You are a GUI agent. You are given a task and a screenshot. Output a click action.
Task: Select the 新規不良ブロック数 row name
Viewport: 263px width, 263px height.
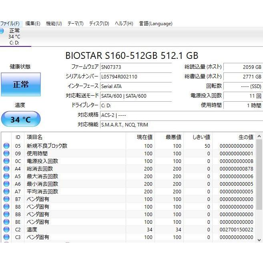47,146
